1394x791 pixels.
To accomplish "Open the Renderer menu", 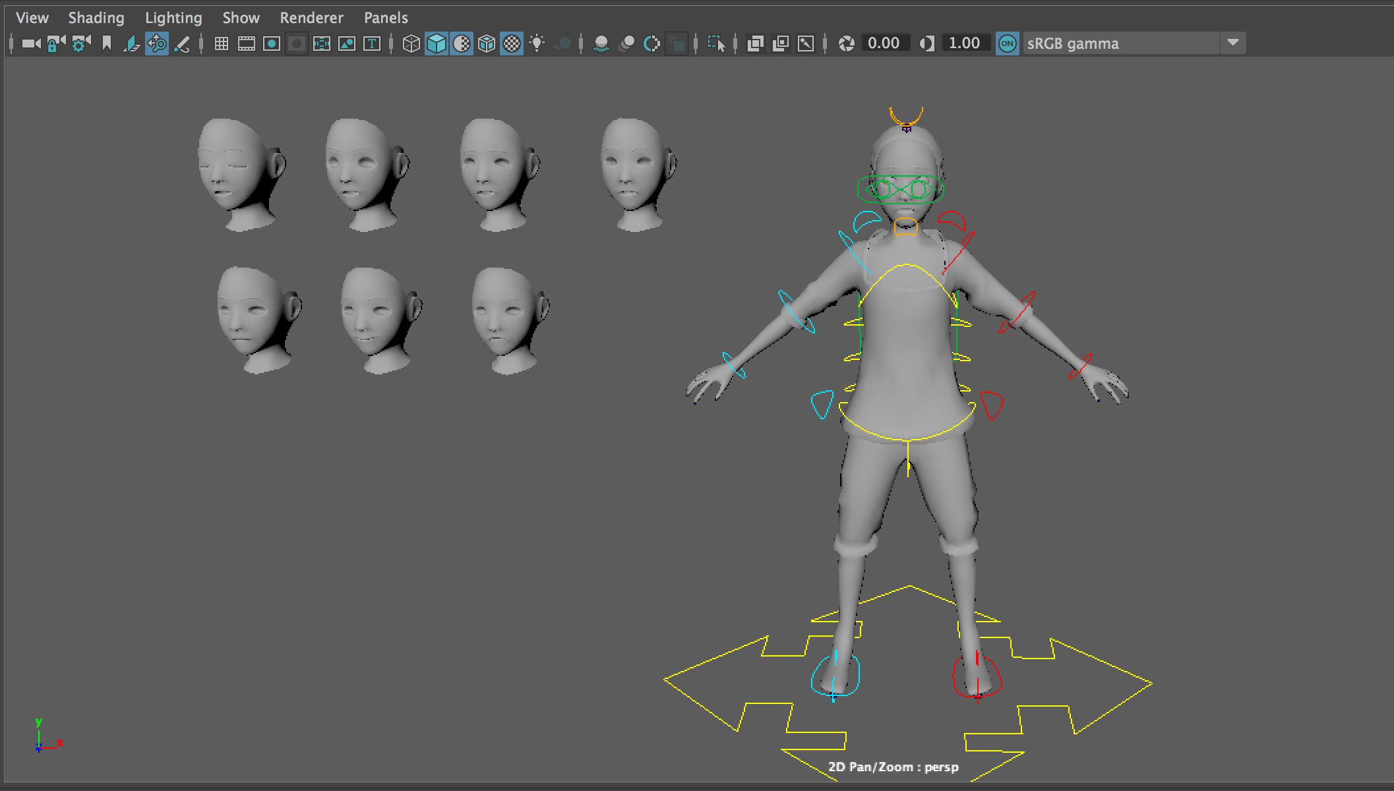I will tap(311, 18).
